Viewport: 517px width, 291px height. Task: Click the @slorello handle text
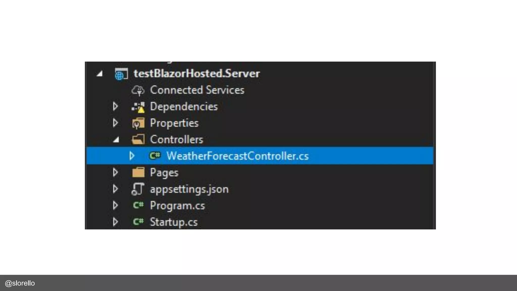coord(20,283)
